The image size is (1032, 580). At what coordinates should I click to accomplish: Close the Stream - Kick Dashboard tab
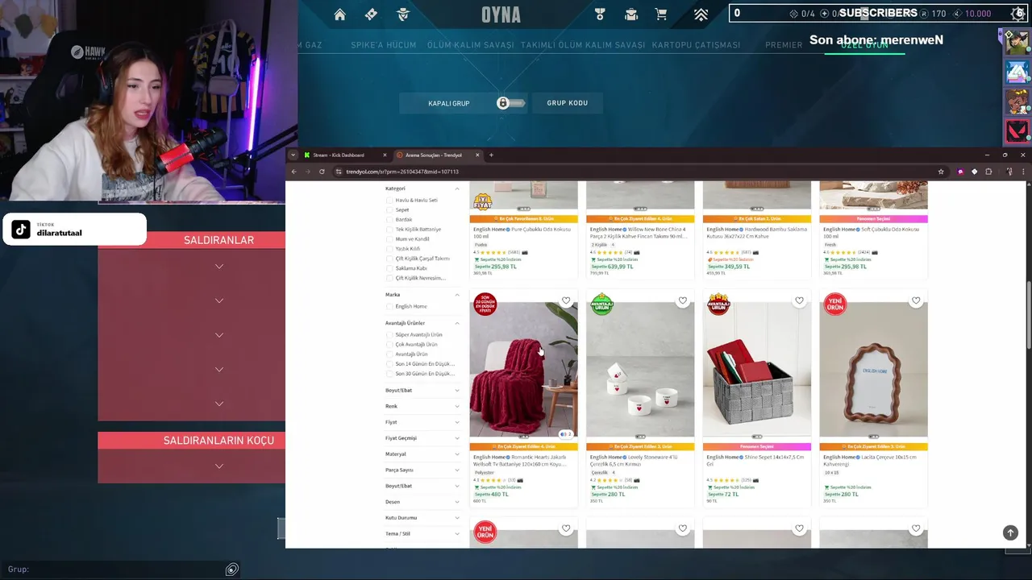[385, 155]
